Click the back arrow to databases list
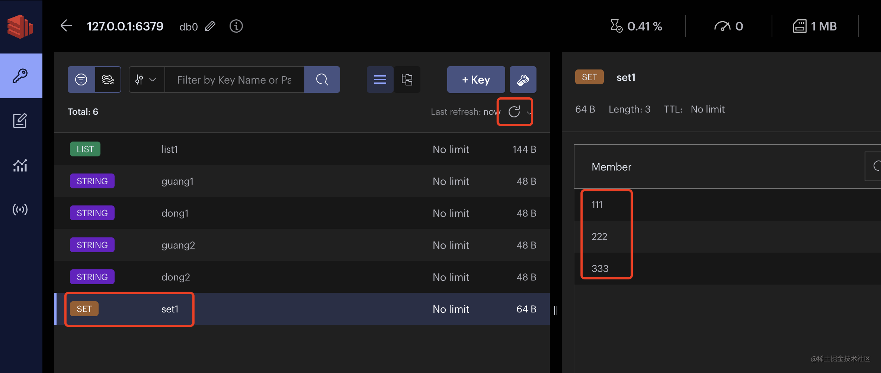 click(x=66, y=26)
